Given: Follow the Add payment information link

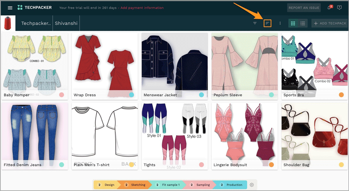Looking at the screenshot, I should (x=142, y=8).
